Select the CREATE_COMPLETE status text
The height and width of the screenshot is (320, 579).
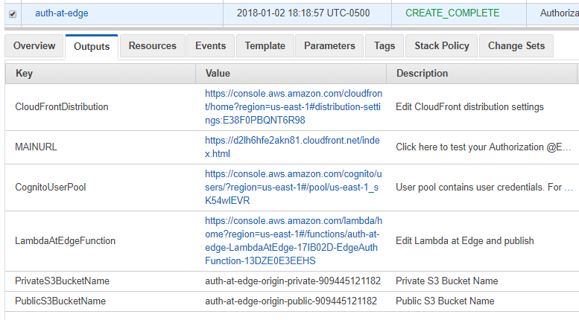452,13
